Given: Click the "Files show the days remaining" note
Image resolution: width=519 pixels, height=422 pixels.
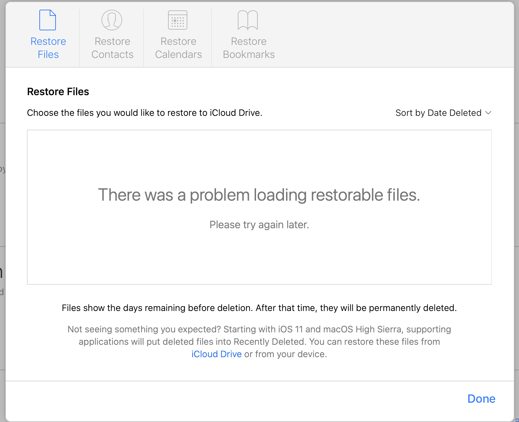Looking at the screenshot, I should coord(259,308).
